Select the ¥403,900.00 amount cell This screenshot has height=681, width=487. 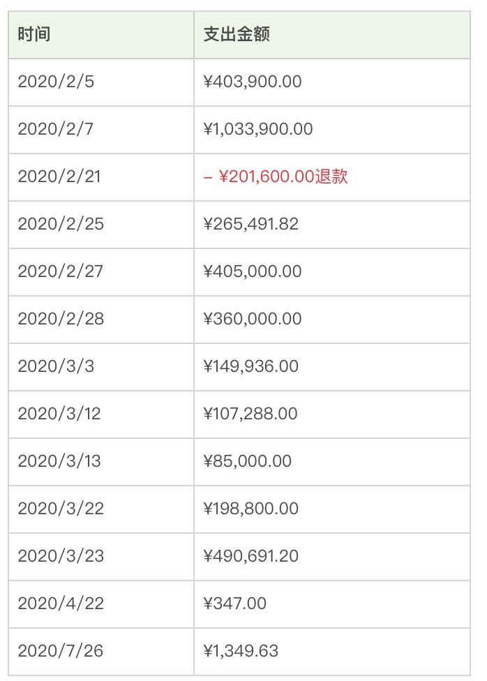click(x=253, y=82)
